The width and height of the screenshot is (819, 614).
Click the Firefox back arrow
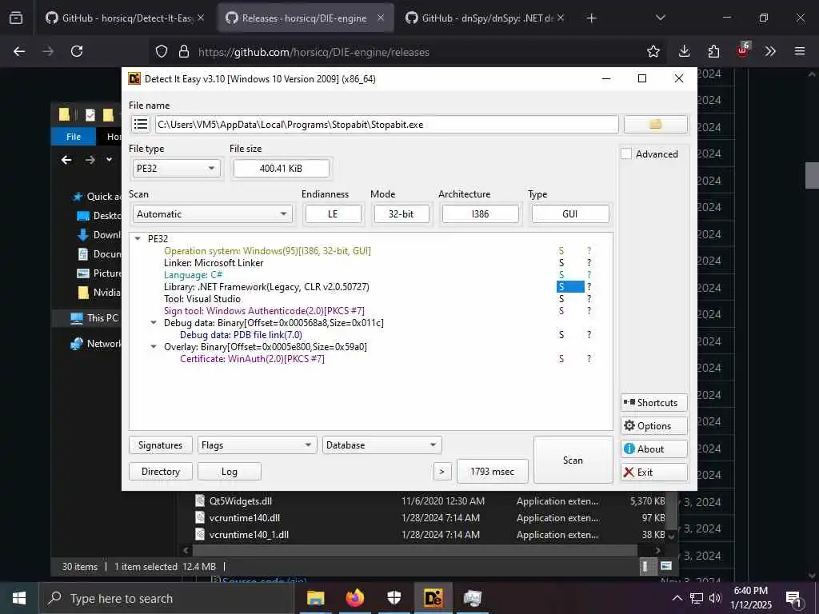click(x=19, y=51)
